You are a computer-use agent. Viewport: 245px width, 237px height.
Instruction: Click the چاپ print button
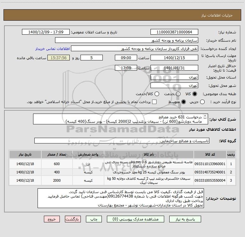94,219
